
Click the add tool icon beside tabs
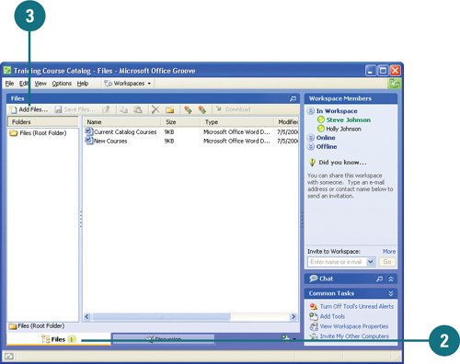coord(286,337)
